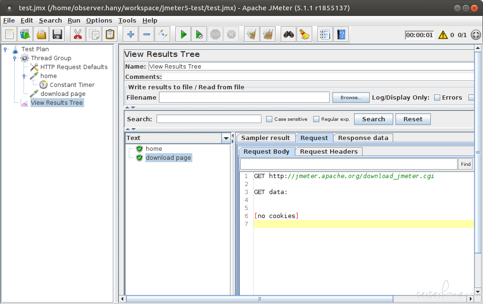
Task: Toggle the Errors only checkbox
Action: tap(437, 98)
